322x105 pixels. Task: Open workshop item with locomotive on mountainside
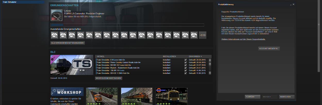click(x=137, y=96)
